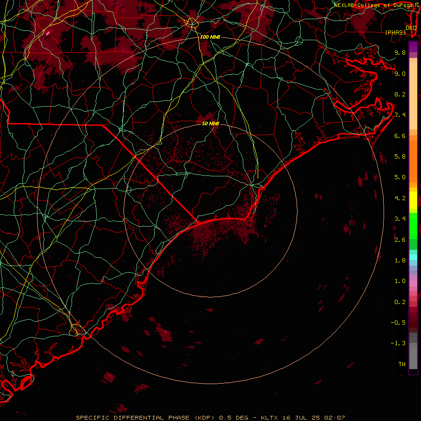Click the 100 NMI range ring label
Image resolution: width=421 pixels, height=421 pixels.
coord(210,37)
